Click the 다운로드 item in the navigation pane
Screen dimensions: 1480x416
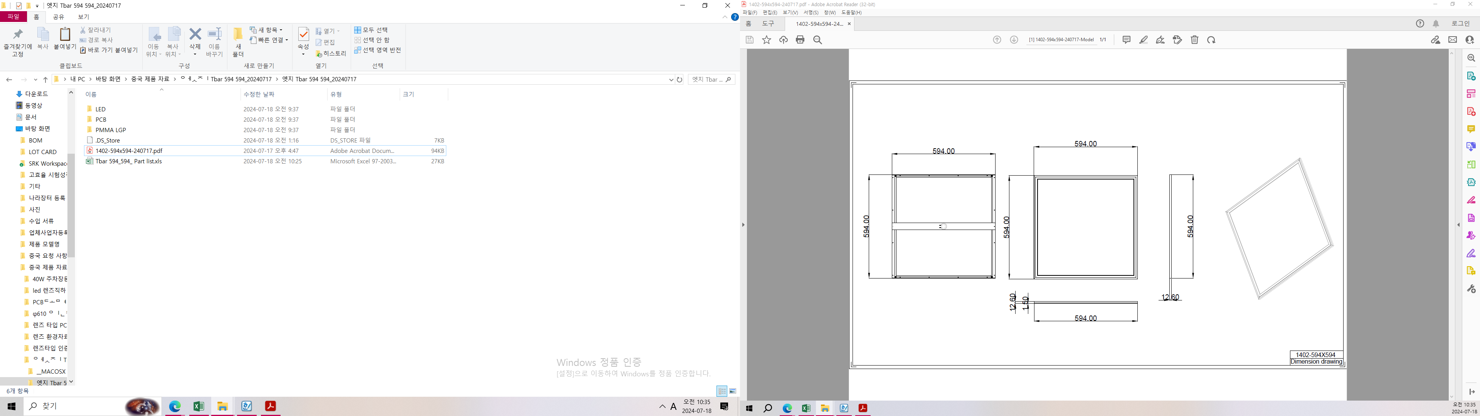pyautogui.click(x=37, y=94)
